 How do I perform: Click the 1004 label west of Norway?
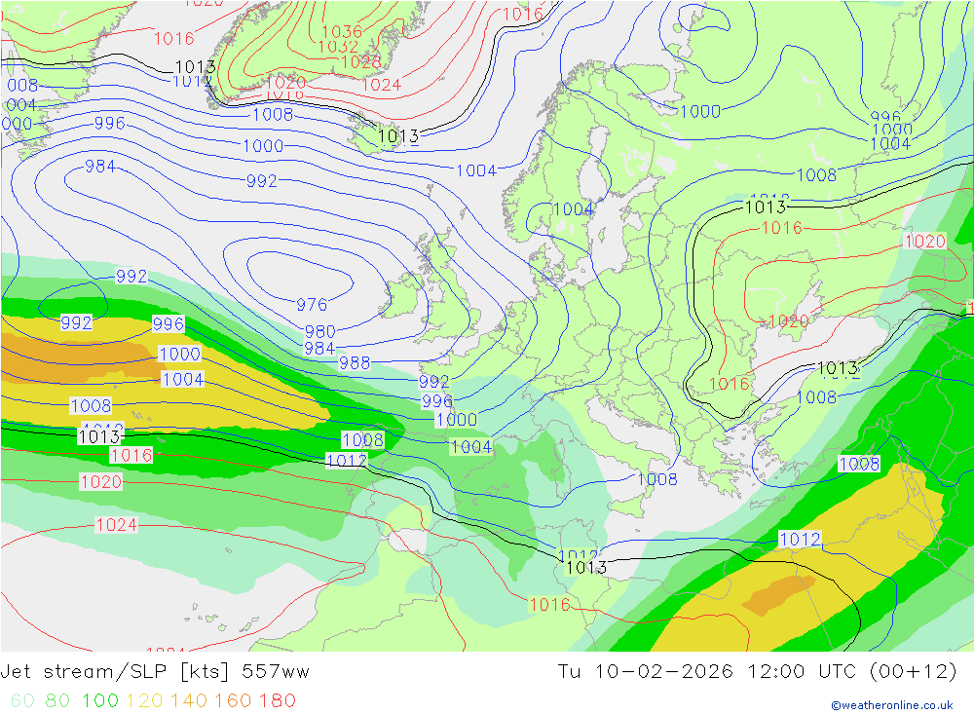(x=476, y=170)
